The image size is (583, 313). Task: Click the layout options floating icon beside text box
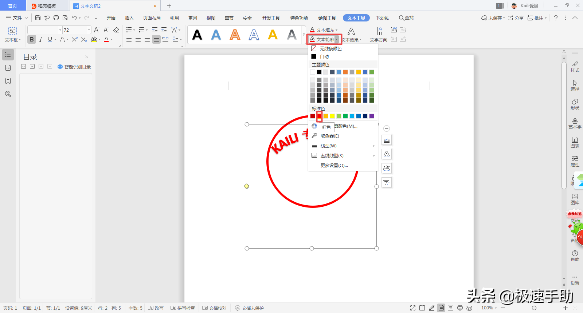tap(387, 140)
